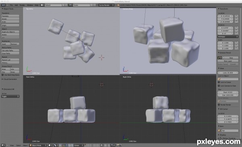Click the scene browse icon beside Scene field
Image resolution: width=242 pixels, height=147 pixels.
71,5
